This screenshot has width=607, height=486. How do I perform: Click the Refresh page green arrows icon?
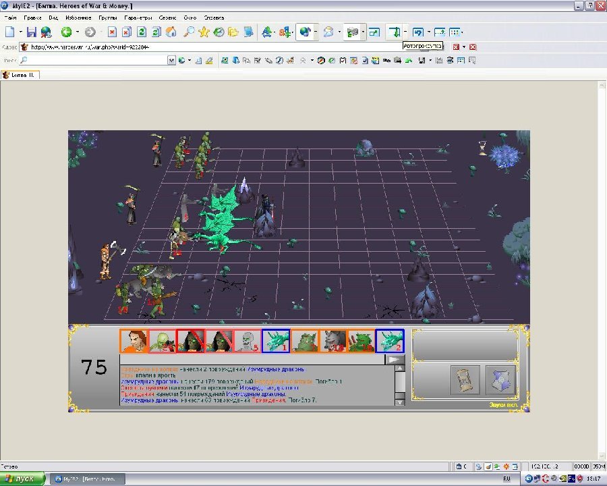142,32
